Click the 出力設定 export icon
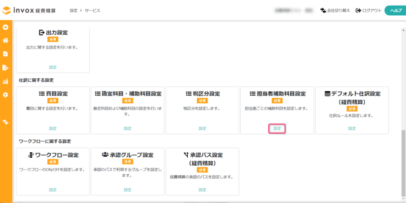The height and width of the screenshot is (203, 406). click(x=42, y=33)
